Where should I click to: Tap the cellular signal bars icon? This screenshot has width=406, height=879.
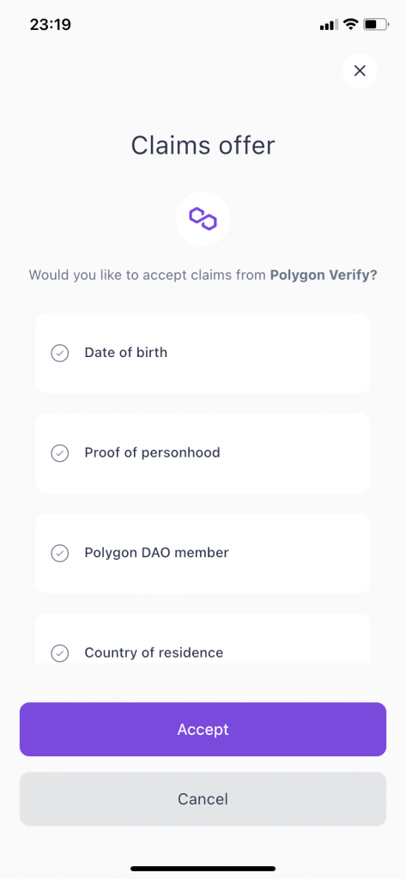pyautogui.click(x=329, y=25)
